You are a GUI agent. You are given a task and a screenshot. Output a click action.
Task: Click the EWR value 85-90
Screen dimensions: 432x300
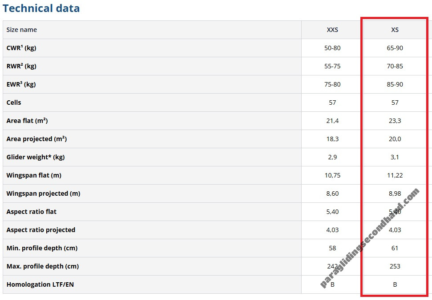tap(395, 84)
